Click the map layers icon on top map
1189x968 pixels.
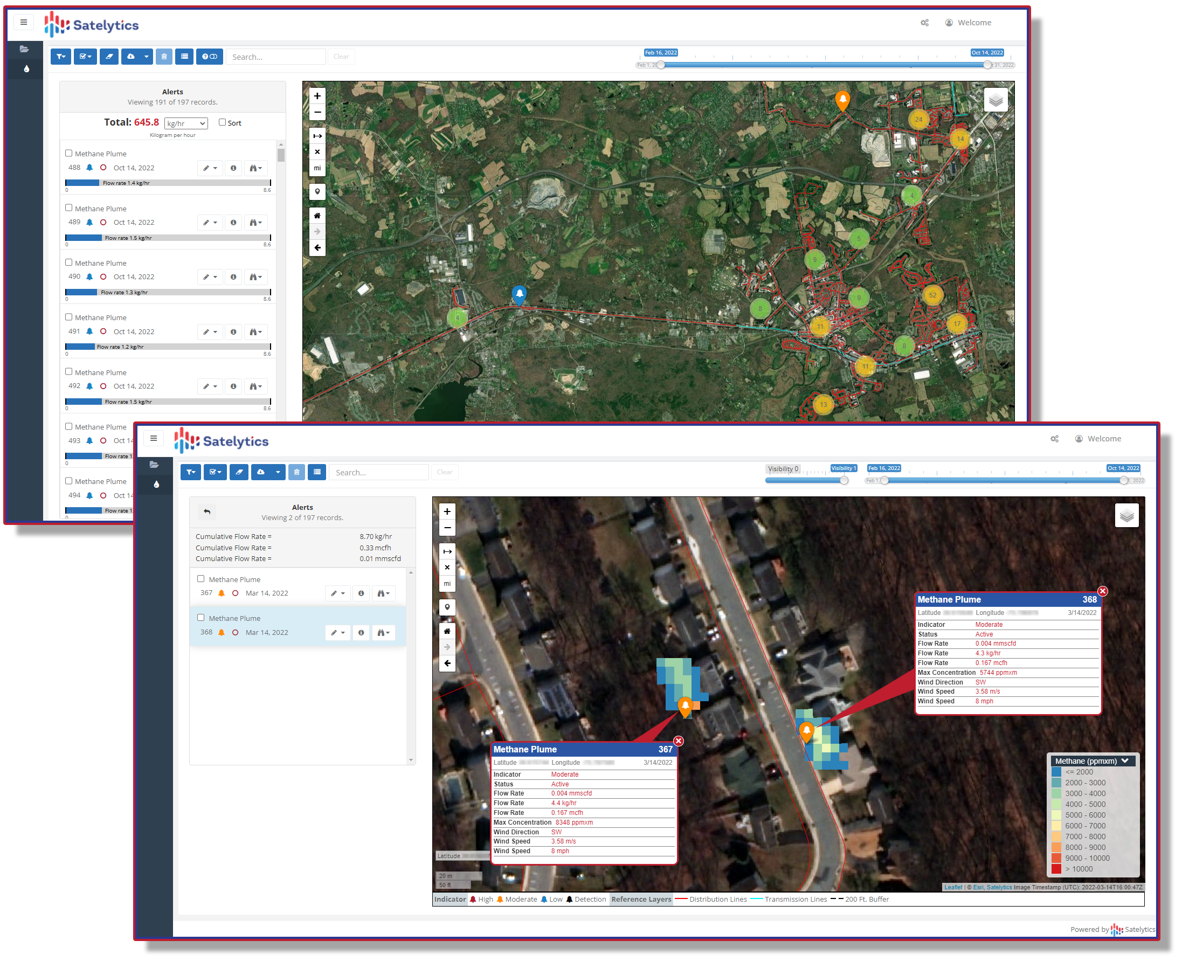(995, 100)
